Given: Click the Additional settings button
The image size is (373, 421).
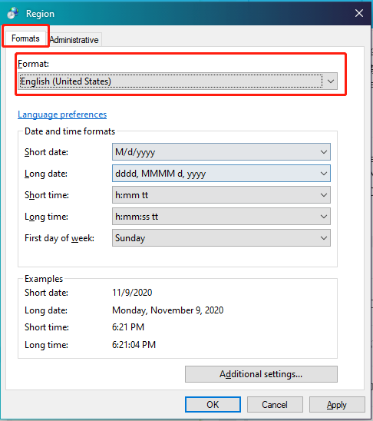Looking at the screenshot, I should (x=261, y=374).
